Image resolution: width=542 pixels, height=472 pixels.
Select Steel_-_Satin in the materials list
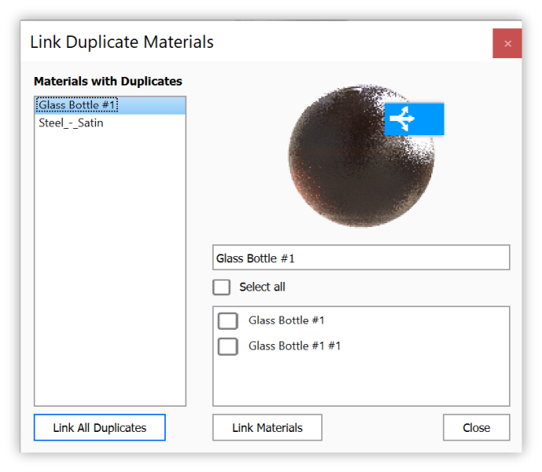click(110, 123)
